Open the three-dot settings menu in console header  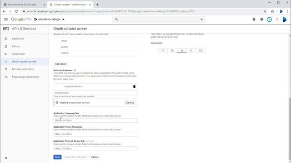coord(277,19)
